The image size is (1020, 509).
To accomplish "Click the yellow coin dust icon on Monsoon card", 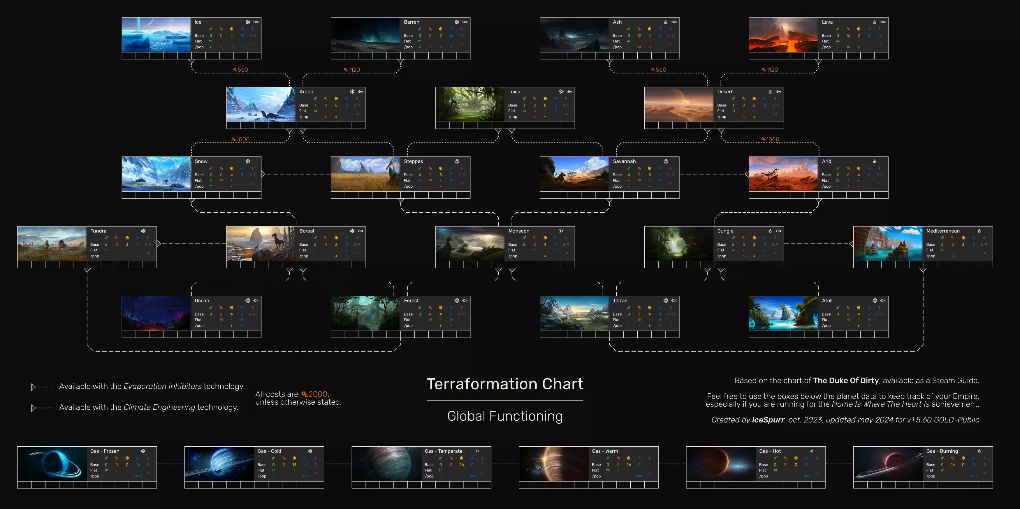I will click(545, 238).
